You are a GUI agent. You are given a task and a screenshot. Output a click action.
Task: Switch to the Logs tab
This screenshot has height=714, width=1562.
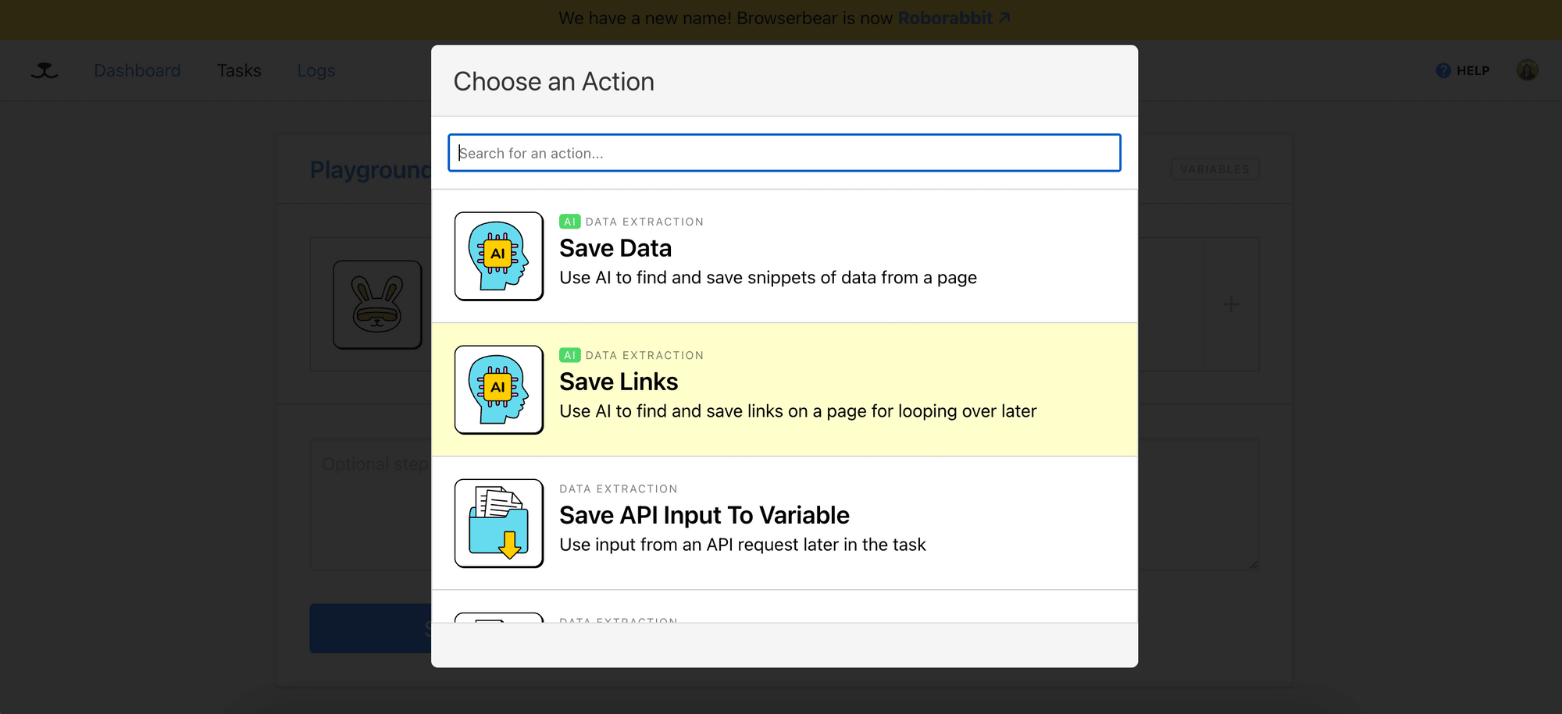pos(316,70)
